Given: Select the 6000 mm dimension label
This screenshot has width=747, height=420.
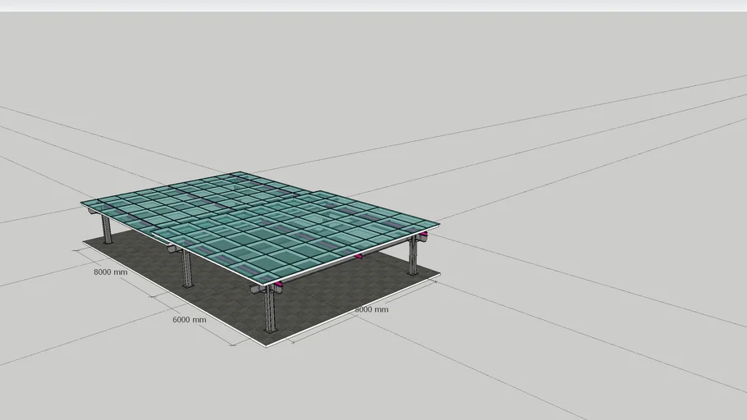Looking at the screenshot, I should [189, 319].
